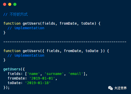Click the dashed separator line
This screenshot has width=131, height=94.
65,42
